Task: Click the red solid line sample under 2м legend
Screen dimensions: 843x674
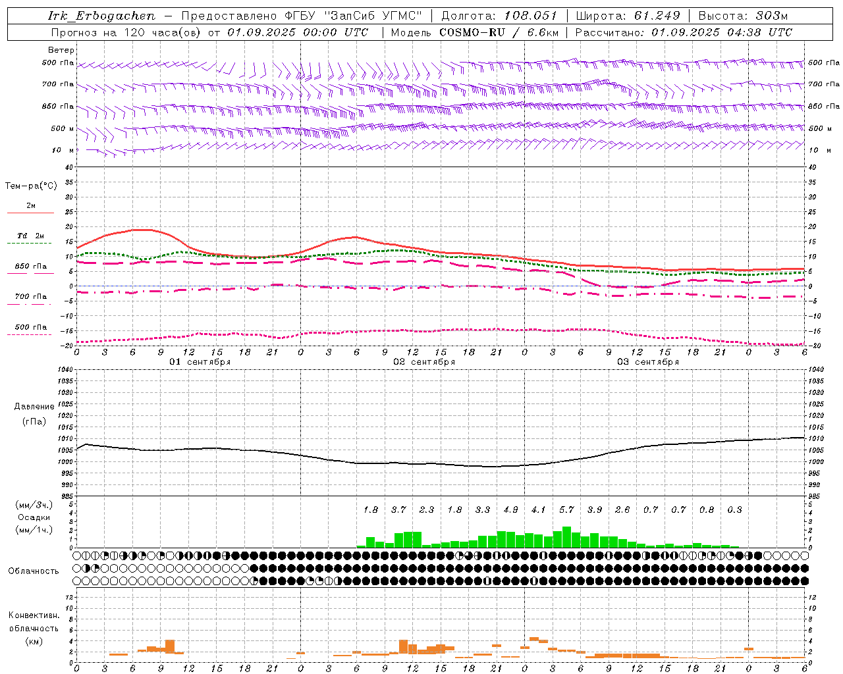Action: tap(30, 213)
